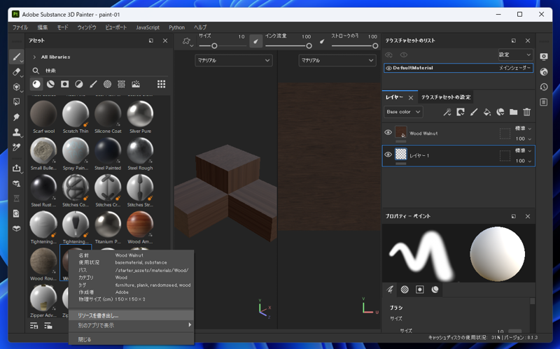Open blend mode dropdown for レイヤー 1
Viewport: 560px width, 349px height.
(x=523, y=150)
